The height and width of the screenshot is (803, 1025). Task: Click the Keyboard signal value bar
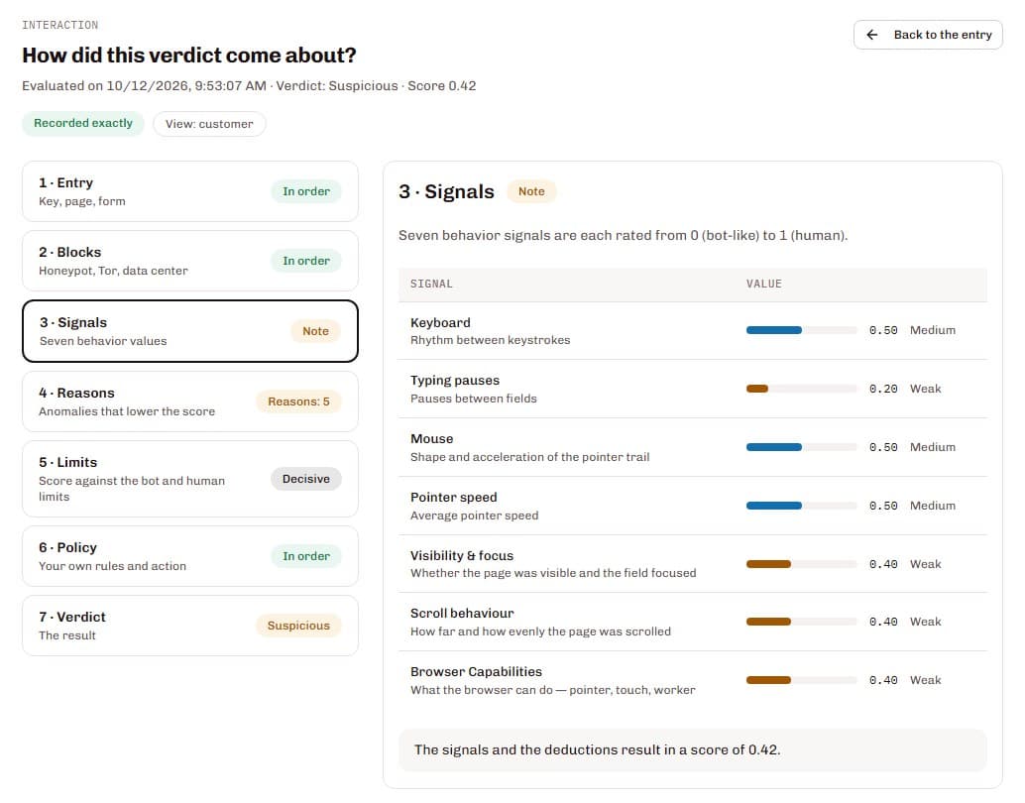click(801, 330)
